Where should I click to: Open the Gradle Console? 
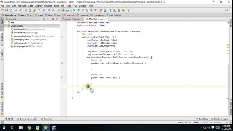pyautogui.click(x=219, y=119)
